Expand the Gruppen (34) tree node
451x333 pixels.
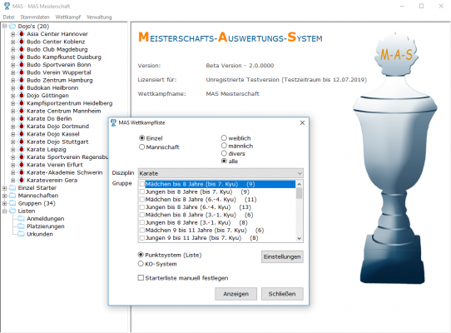(x=5, y=203)
